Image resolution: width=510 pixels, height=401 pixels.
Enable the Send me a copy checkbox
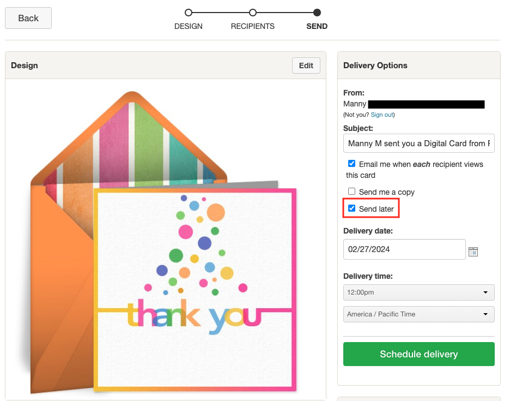352,191
